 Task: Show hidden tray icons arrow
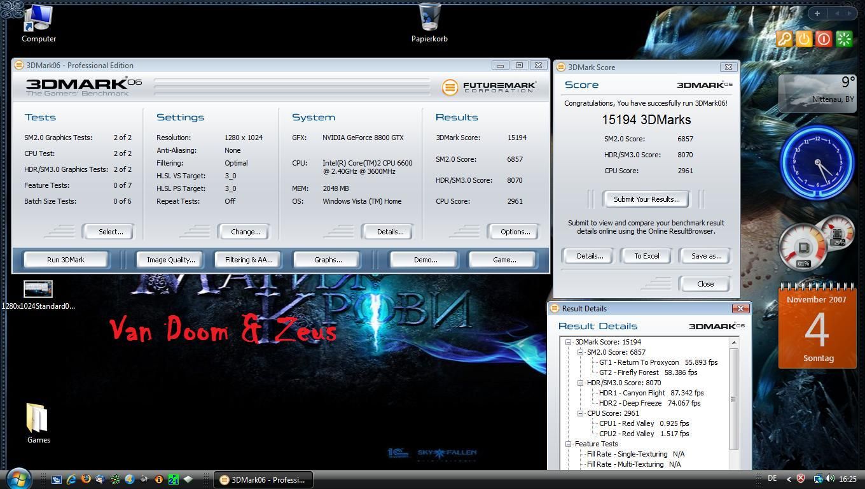789,479
